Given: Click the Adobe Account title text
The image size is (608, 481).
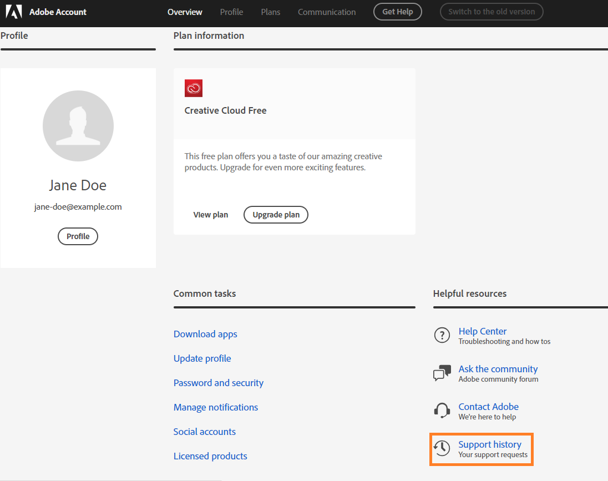Looking at the screenshot, I should click(x=58, y=12).
